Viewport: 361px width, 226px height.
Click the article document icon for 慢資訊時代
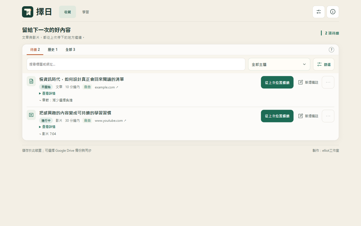click(x=31, y=81)
